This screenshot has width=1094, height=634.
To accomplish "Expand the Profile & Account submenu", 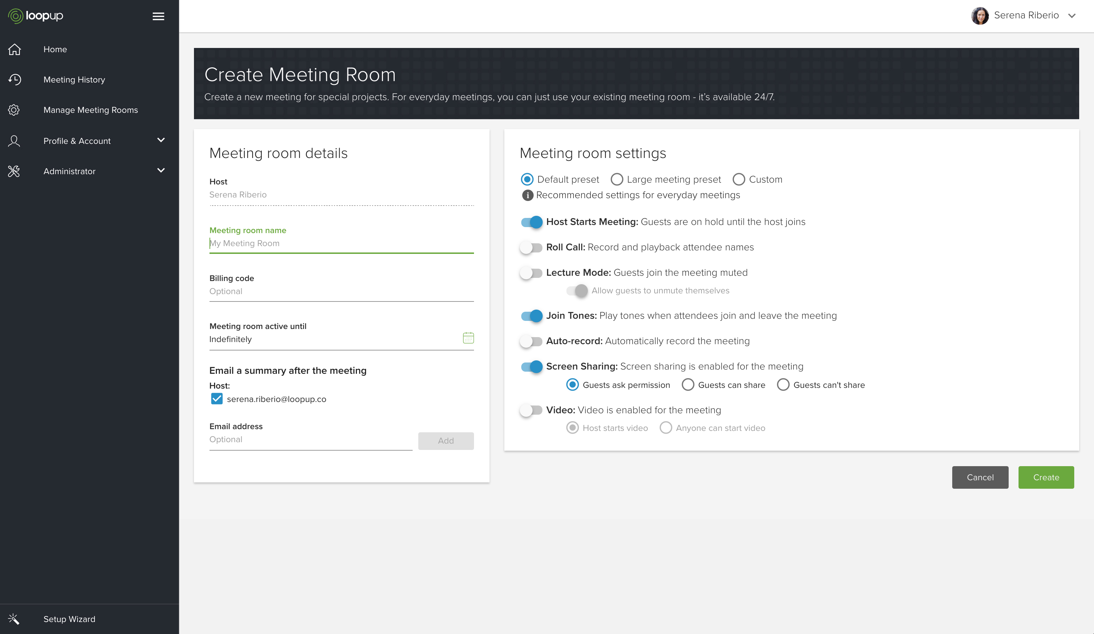I will (161, 141).
